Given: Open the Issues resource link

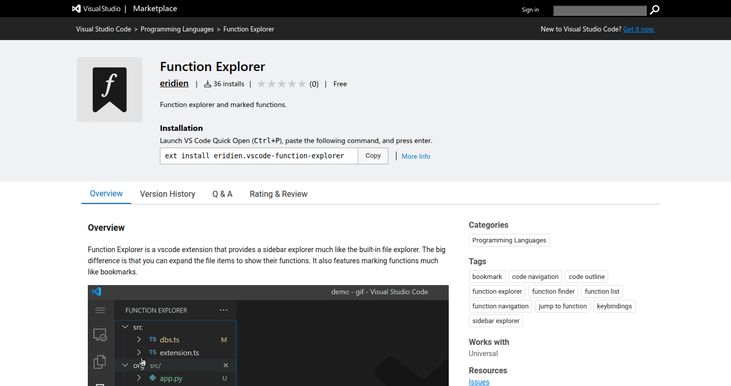Looking at the screenshot, I should (x=479, y=382).
